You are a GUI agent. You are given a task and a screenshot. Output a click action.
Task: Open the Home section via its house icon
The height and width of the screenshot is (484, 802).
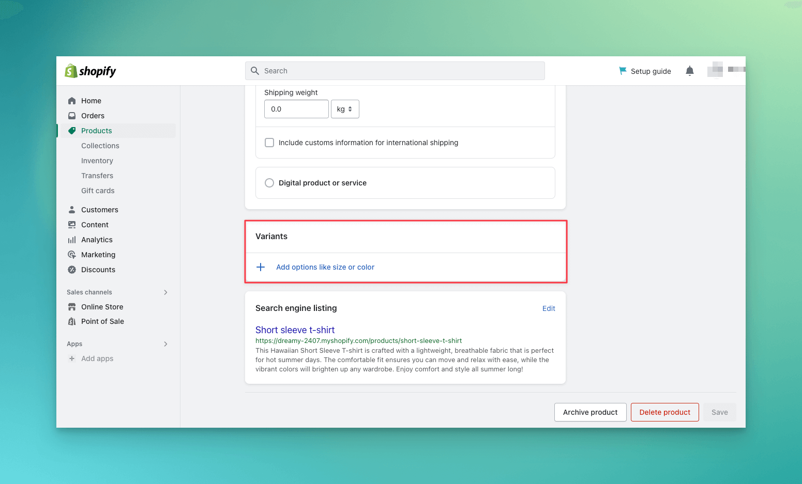(72, 100)
